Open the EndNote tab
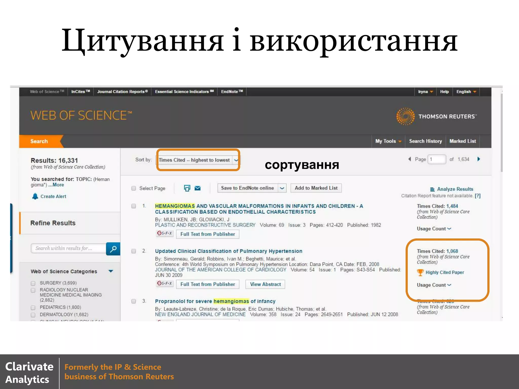The height and width of the screenshot is (389, 519). (x=232, y=92)
